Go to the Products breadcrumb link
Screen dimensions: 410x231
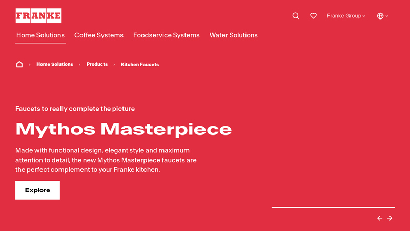point(97,64)
